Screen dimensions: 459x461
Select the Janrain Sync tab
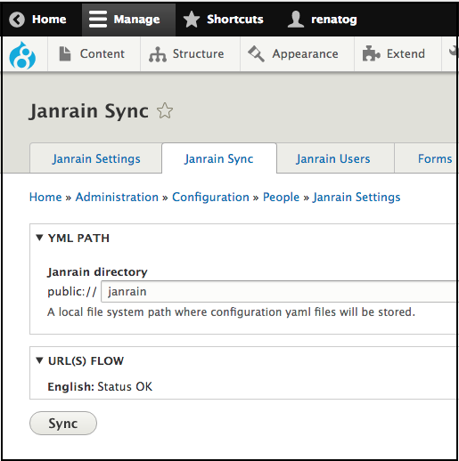[219, 158]
